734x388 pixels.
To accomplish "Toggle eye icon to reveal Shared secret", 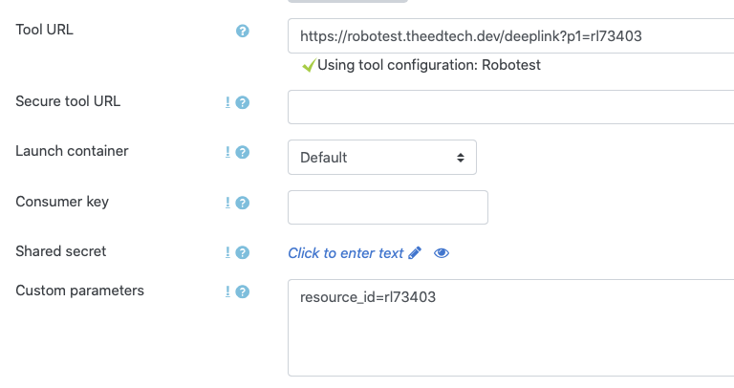I will tap(442, 253).
